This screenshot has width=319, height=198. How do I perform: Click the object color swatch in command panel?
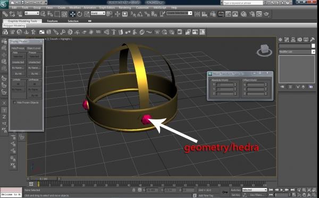pos(313,46)
